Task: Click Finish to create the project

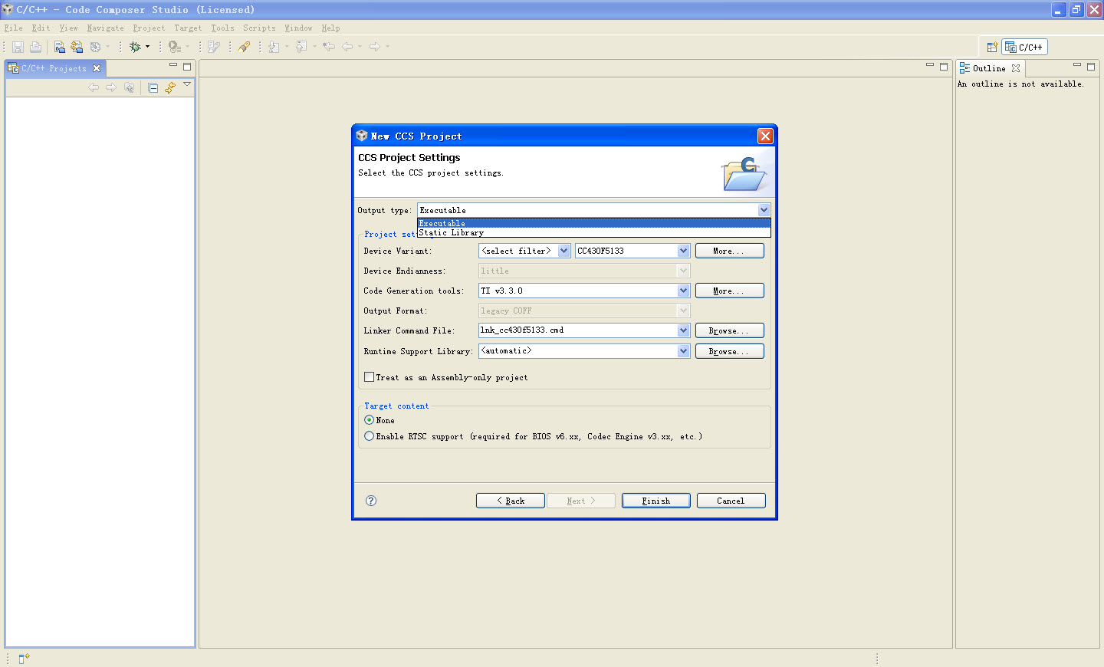Action: [656, 501]
